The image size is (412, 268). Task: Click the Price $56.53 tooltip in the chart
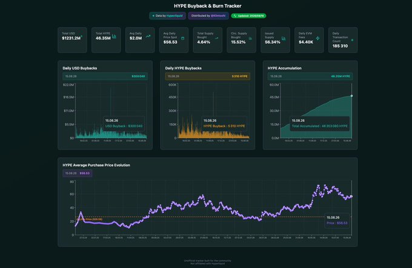pyautogui.click(x=337, y=220)
